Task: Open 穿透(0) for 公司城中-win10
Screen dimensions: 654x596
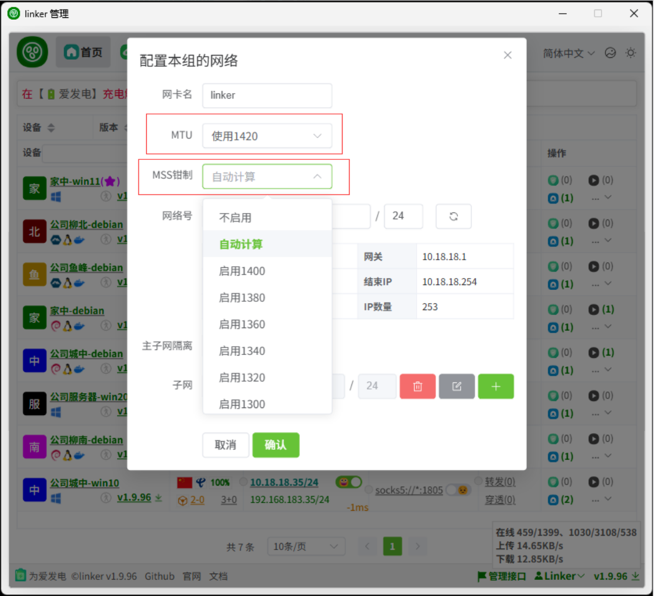Action: [499, 500]
